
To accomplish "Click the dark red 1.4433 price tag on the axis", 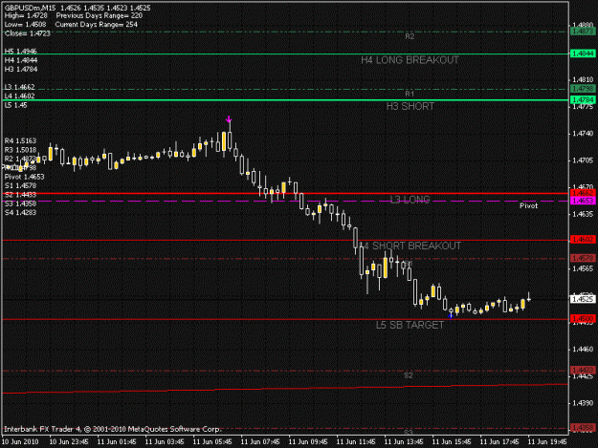I will 583,370.
